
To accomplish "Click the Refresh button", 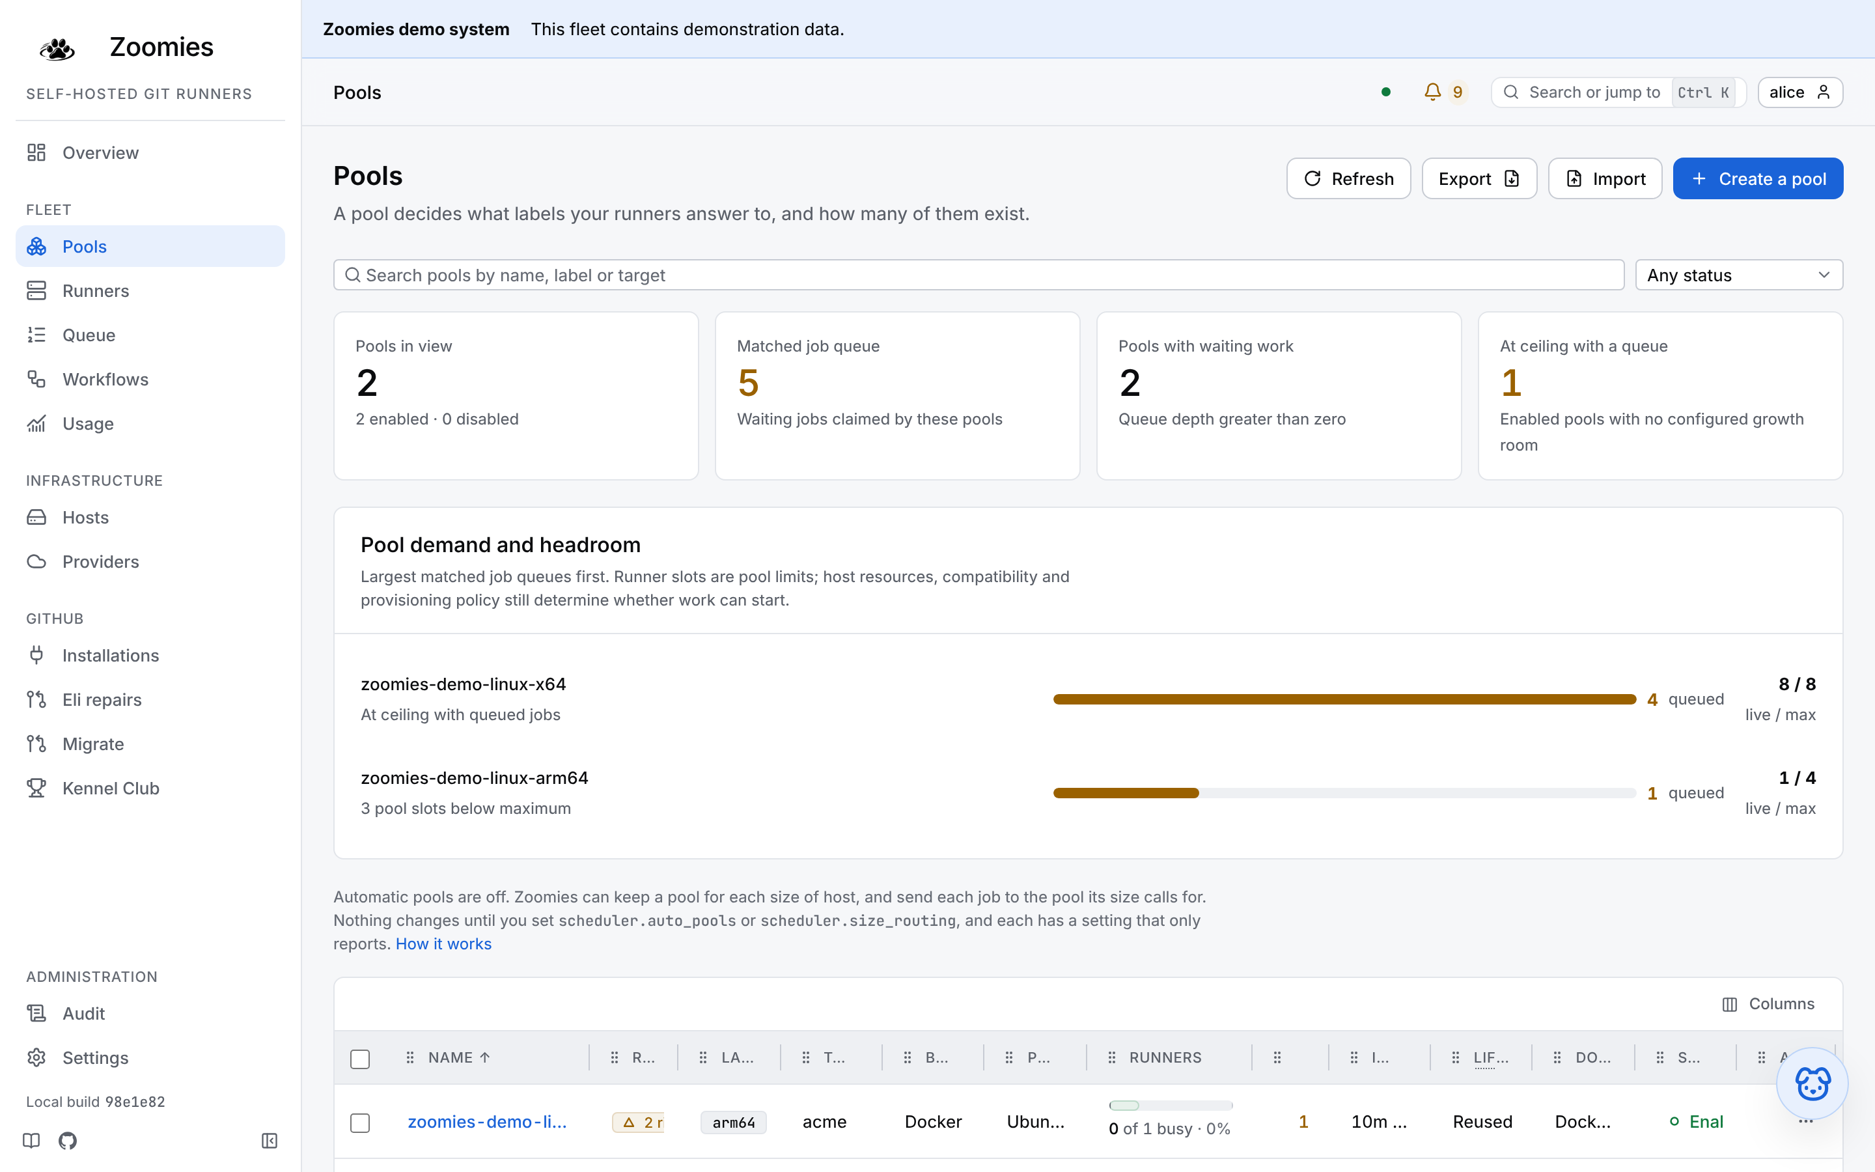I will [1348, 178].
